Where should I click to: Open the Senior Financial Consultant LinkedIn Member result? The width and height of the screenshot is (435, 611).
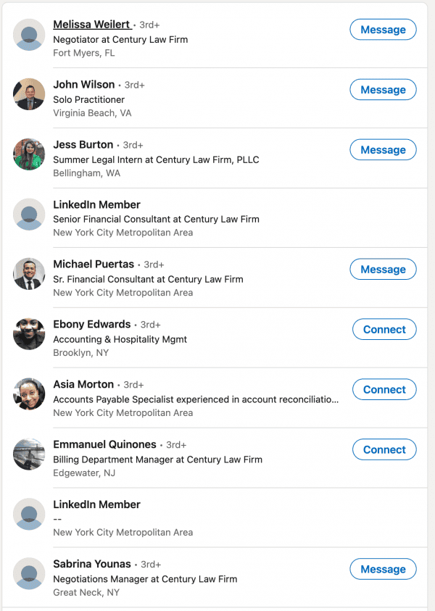pos(96,205)
